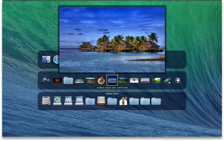Pick the railway landscape wallpaper thumbnail
The image size is (224, 141).
click(x=90, y=80)
